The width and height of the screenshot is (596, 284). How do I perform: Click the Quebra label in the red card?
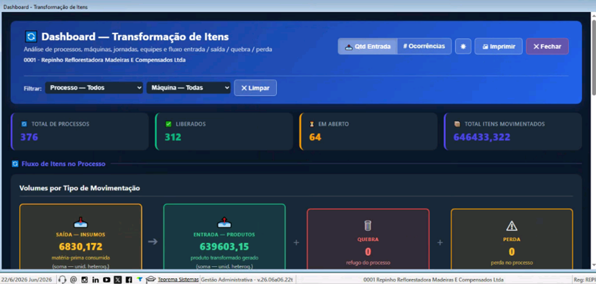[x=368, y=239]
